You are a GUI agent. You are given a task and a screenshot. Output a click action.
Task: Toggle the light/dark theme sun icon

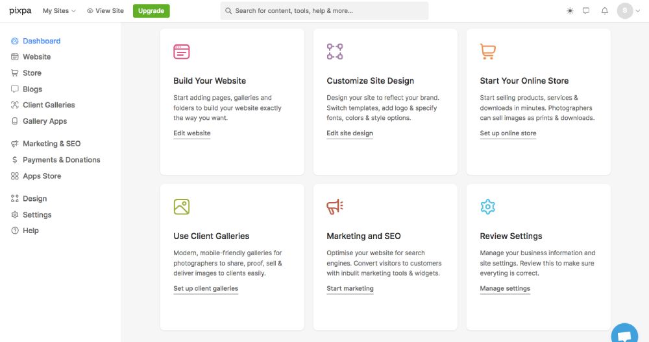click(570, 11)
